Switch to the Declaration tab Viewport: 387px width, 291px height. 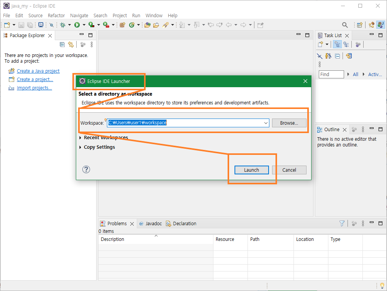pyautogui.click(x=181, y=223)
